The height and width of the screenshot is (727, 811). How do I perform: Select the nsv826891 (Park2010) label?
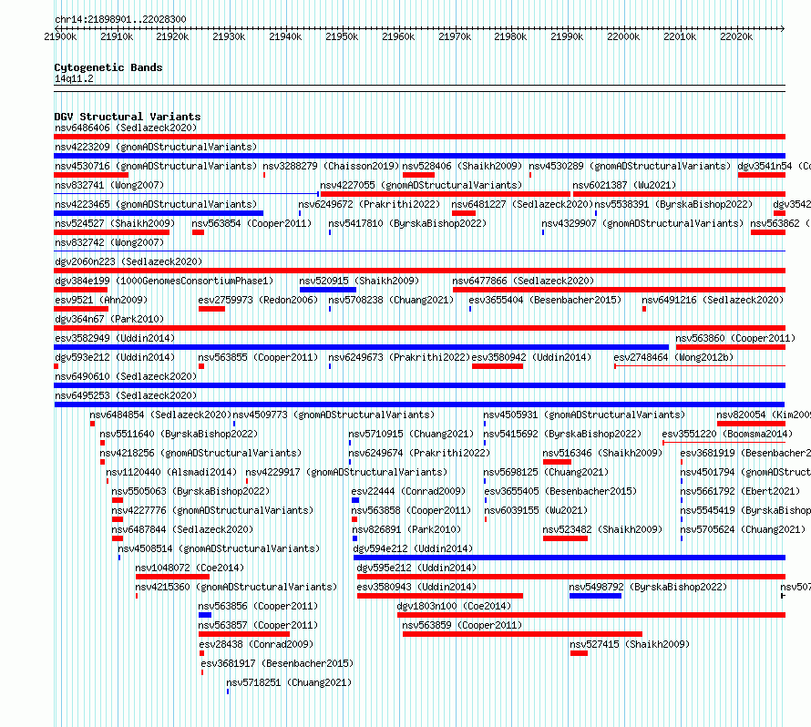406,529
